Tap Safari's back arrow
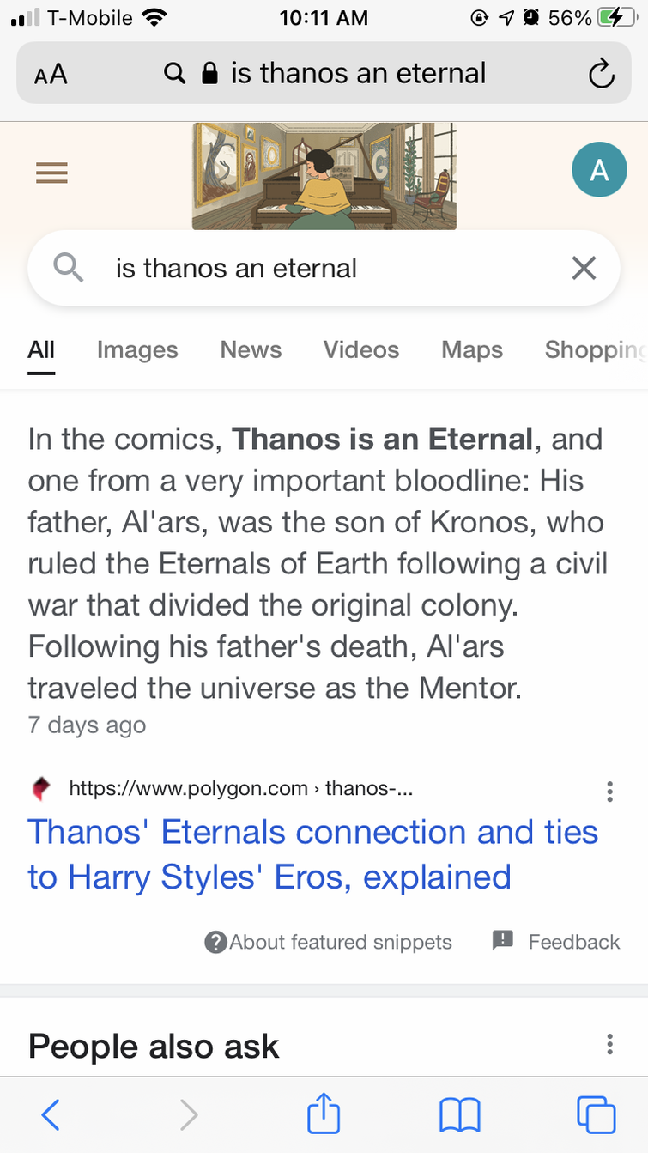 [51, 1114]
